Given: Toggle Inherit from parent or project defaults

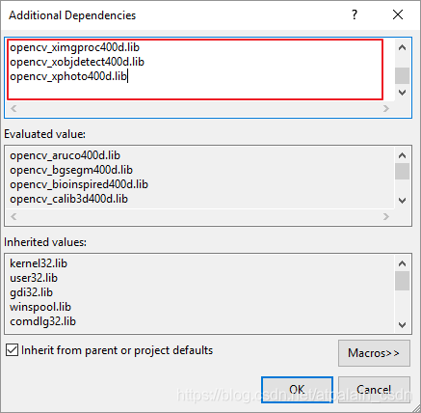Looking at the screenshot, I should click(12, 350).
